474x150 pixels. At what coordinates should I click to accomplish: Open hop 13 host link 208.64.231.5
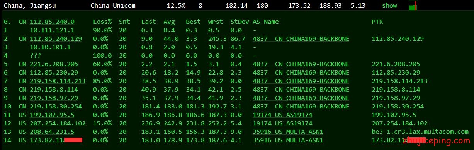pyautogui.click(x=52, y=132)
